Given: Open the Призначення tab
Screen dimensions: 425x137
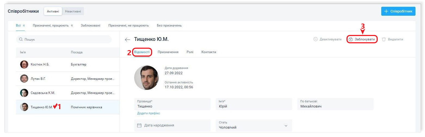Looking at the screenshot, I should pyautogui.click(x=168, y=52).
